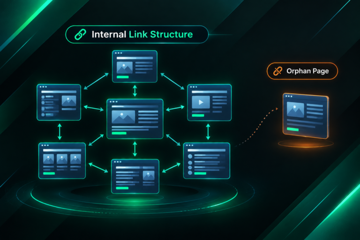
Task: Select the "Internal Link Structure" title text
Action: 142,34
